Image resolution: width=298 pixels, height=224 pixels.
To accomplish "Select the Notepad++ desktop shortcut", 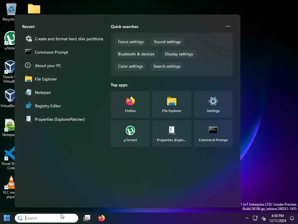I will pyautogui.click(x=9, y=127).
